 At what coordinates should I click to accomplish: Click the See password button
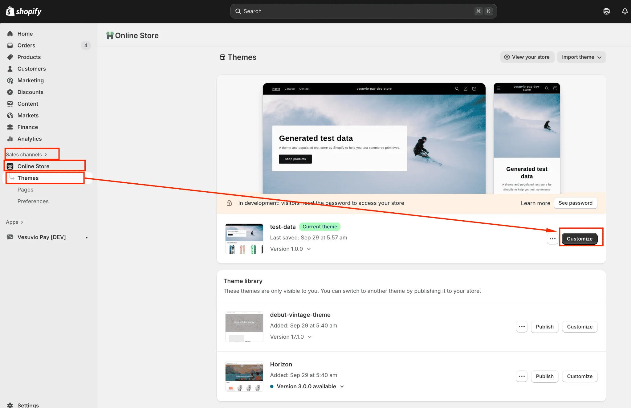(575, 203)
